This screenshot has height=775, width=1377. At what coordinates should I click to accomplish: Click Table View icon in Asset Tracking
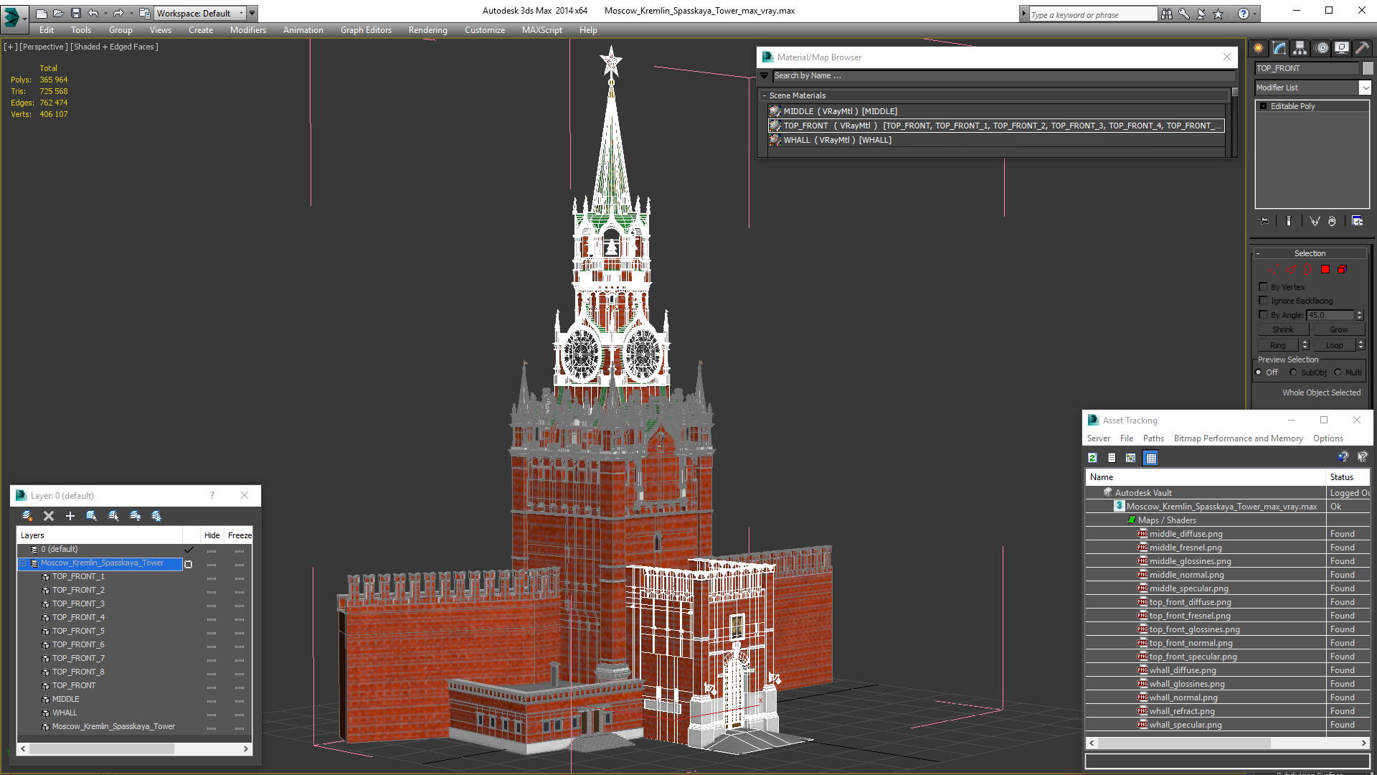1151,458
